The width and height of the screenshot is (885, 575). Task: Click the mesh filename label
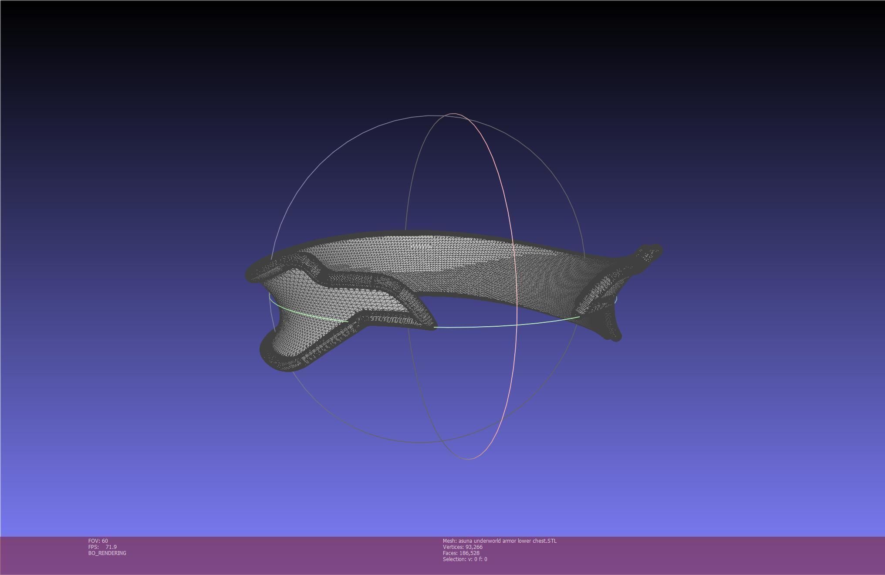pyautogui.click(x=500, y=541)
